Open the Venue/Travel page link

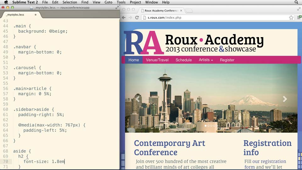pos(157,60)
